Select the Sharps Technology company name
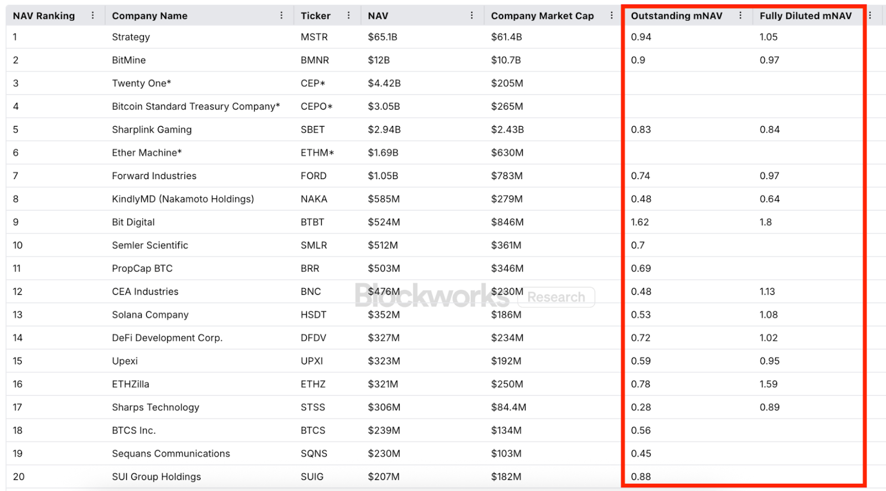Viewport: 886px width, 491px height. pos(156,408)
